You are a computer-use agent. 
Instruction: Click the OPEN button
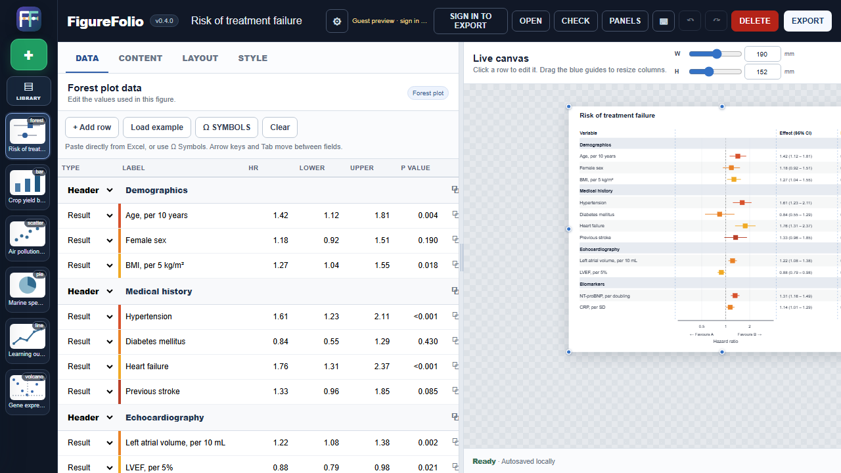[531, 21]
